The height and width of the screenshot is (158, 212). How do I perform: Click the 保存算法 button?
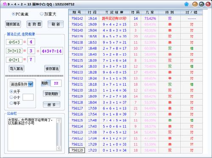(52, 68)
